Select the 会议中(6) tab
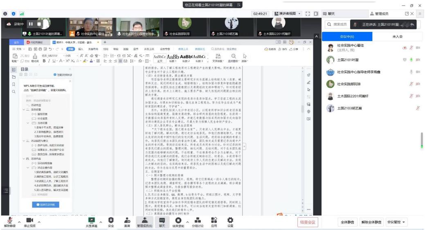 (x=346, y=36)
